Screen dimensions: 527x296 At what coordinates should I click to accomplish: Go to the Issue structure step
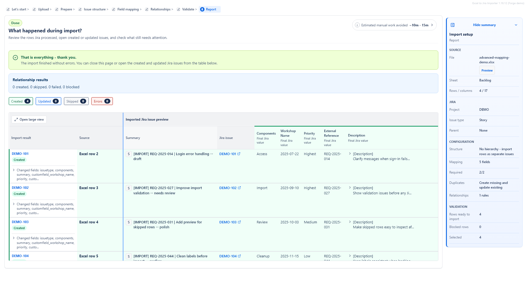(95, 9)
